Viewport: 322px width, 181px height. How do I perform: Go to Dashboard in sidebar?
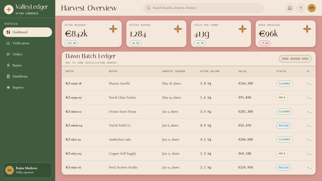pos(27,32)
